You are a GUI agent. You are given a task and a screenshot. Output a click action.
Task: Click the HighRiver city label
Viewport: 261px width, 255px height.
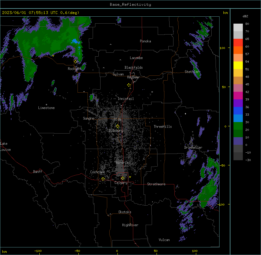(x=130, y=225)
